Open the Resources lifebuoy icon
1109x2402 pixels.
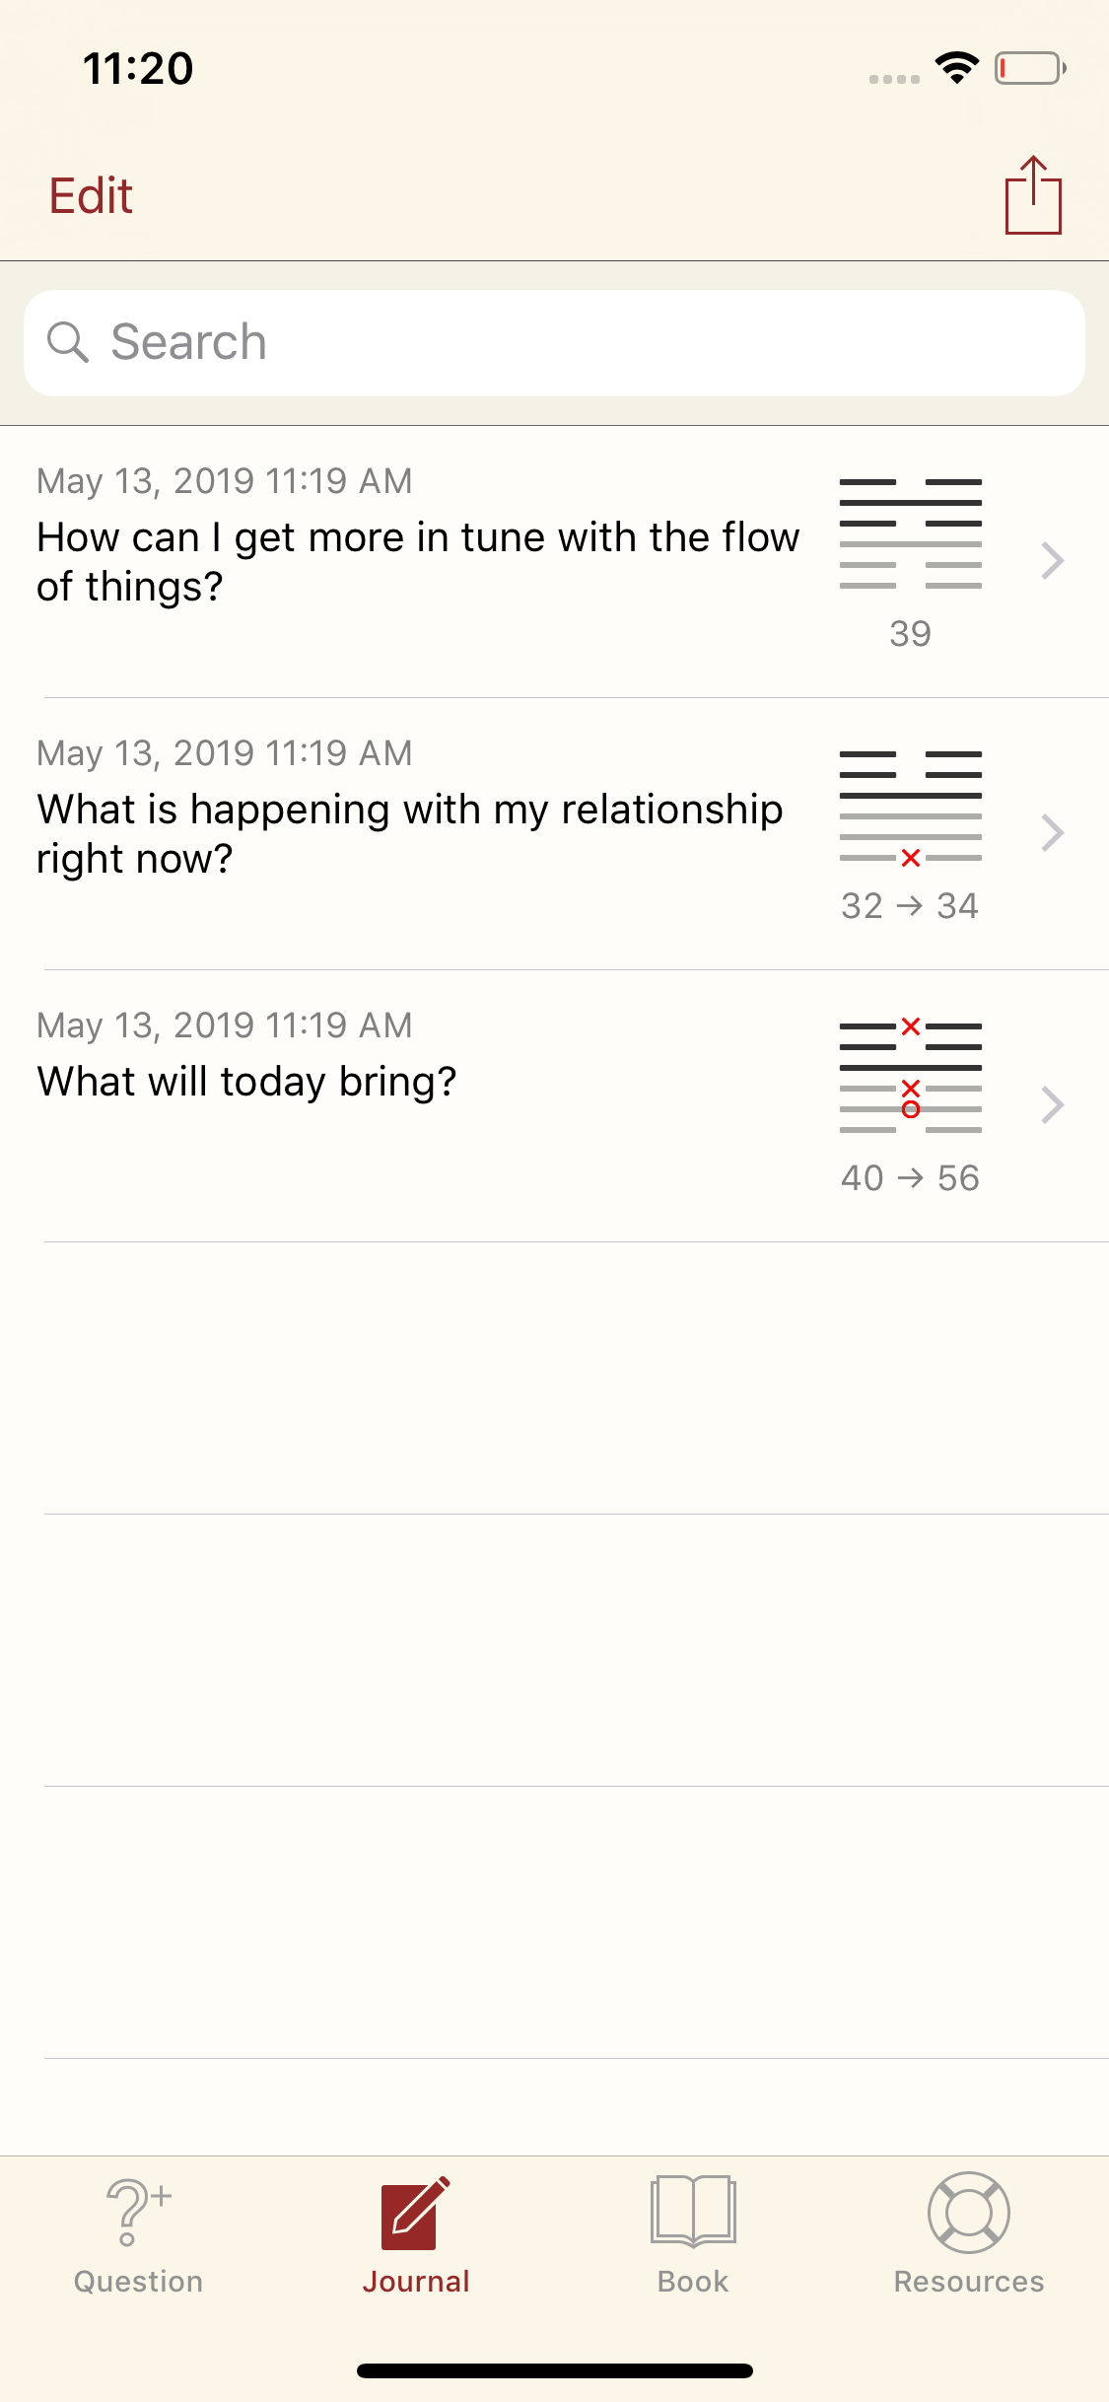click(969, 2213)
